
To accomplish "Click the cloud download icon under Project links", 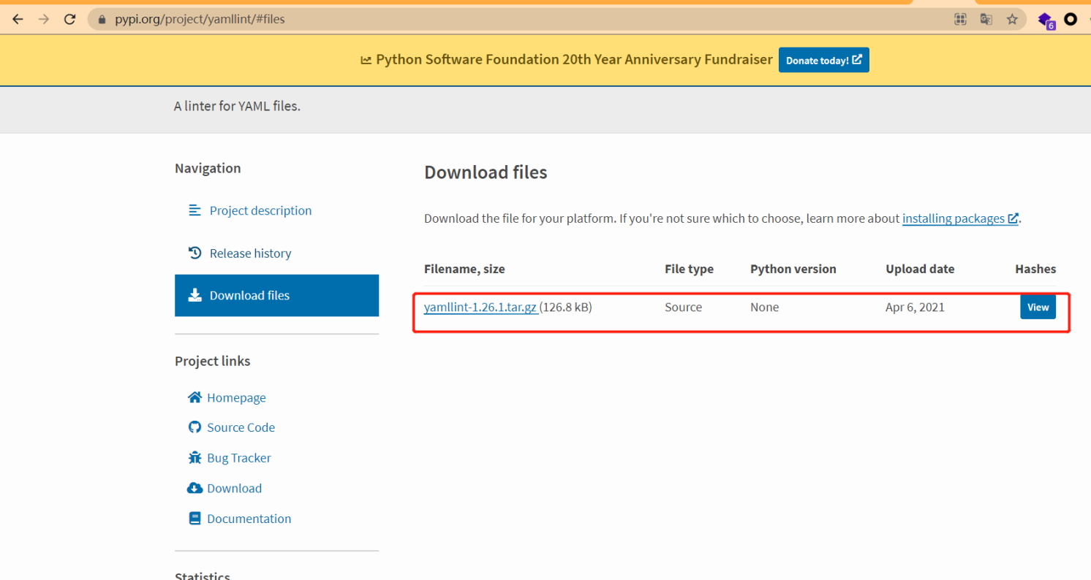I will [195, 488].
